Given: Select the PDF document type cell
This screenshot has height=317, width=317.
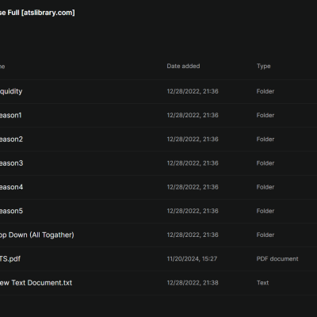Looking at the screenshot, I should point(277,259).
